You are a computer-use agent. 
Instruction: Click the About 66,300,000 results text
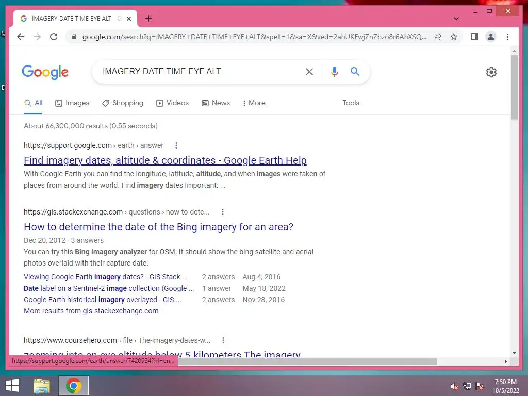pyautogui.click(x=91, y=126)
